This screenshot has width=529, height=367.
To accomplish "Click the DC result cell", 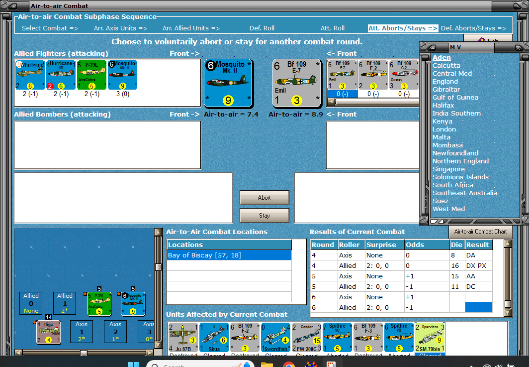I will (478, 286).
